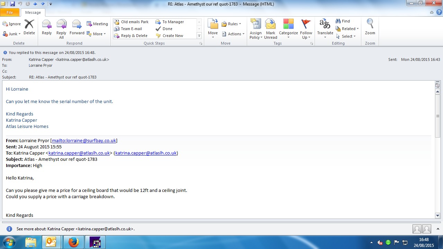The width and height of the screenshot is (443, 249).
Task: Open the Rules dropdown
Action: [231, 24]
